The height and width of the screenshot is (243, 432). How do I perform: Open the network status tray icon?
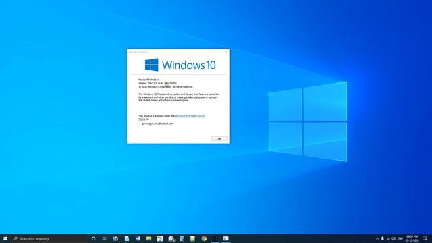click(x=388, y=238)
